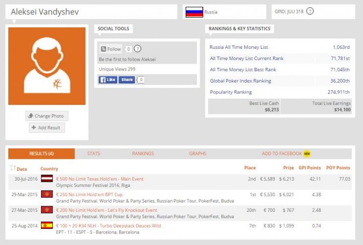The width and height of the screenshot is (363, 245).
Task: Click the Follow button
Action: [111, 49]
